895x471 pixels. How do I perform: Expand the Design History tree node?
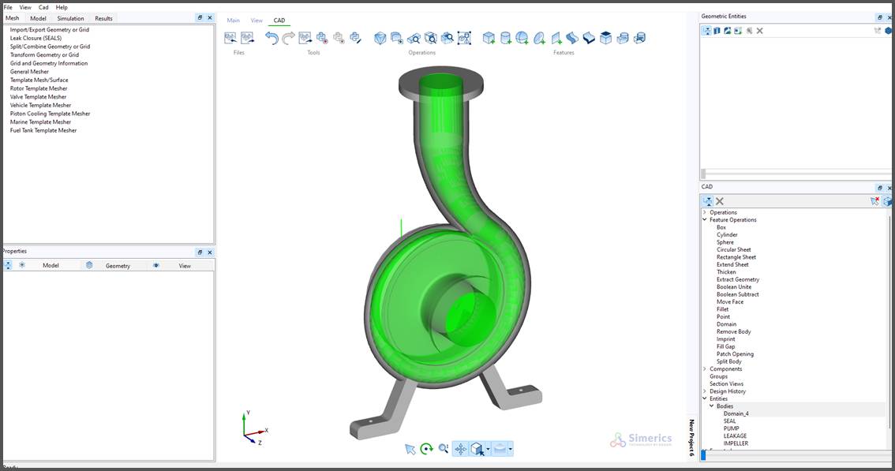click(x=705, y=391)
